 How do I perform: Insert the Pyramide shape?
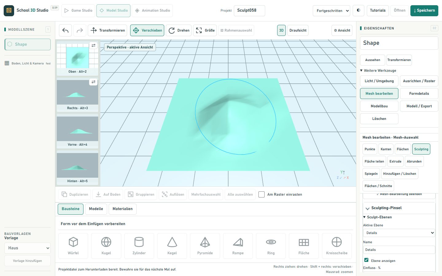205,246
